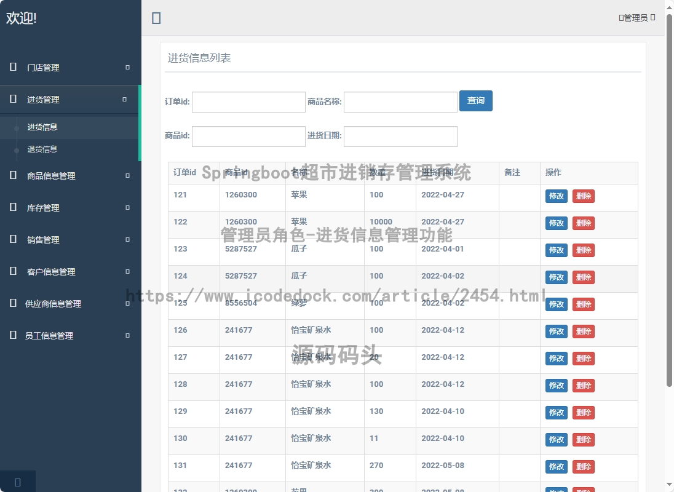Select the 库存管理 menu label

coord(43,208)
